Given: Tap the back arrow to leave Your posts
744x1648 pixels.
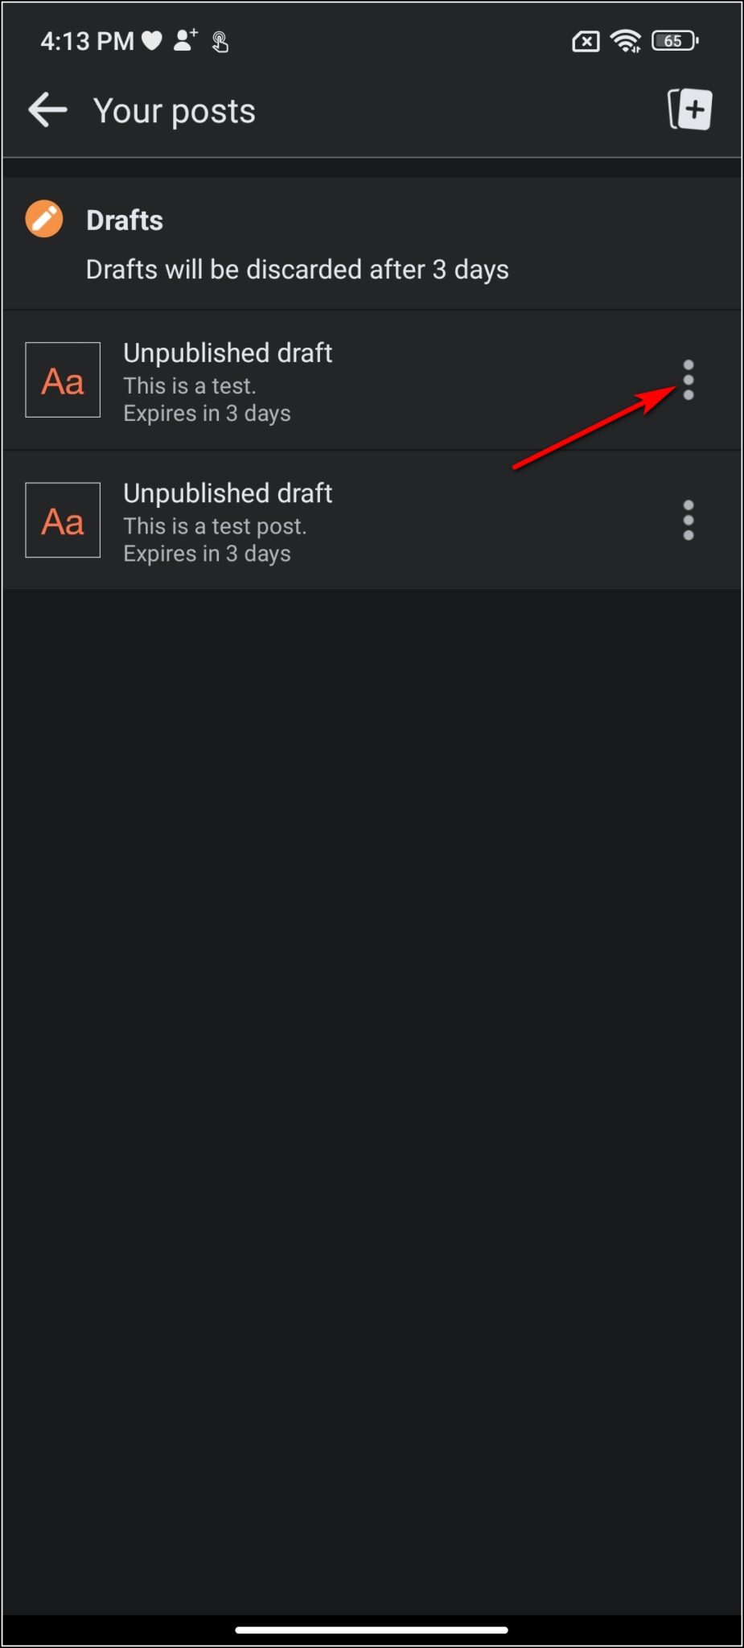Looking at the screenshot, I should point(47,110).
